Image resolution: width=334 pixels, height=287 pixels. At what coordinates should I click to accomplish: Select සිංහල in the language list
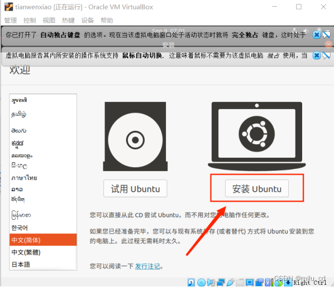pyautogui.click(x=43, y=166)
